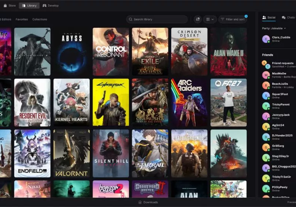Switch to the Library tab
The image size is (296, 207).
coord(29,6)
